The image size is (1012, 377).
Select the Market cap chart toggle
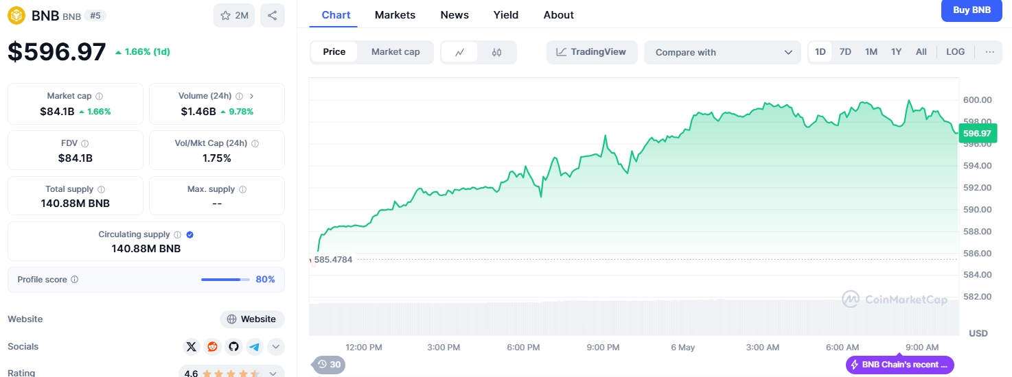click(395, 52)
